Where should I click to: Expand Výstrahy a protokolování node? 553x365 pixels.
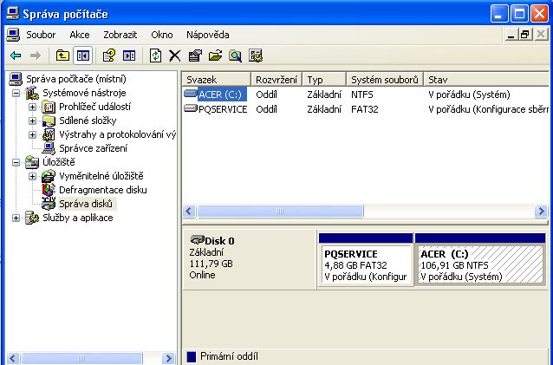pyautogui.click(x=32, y=134)
